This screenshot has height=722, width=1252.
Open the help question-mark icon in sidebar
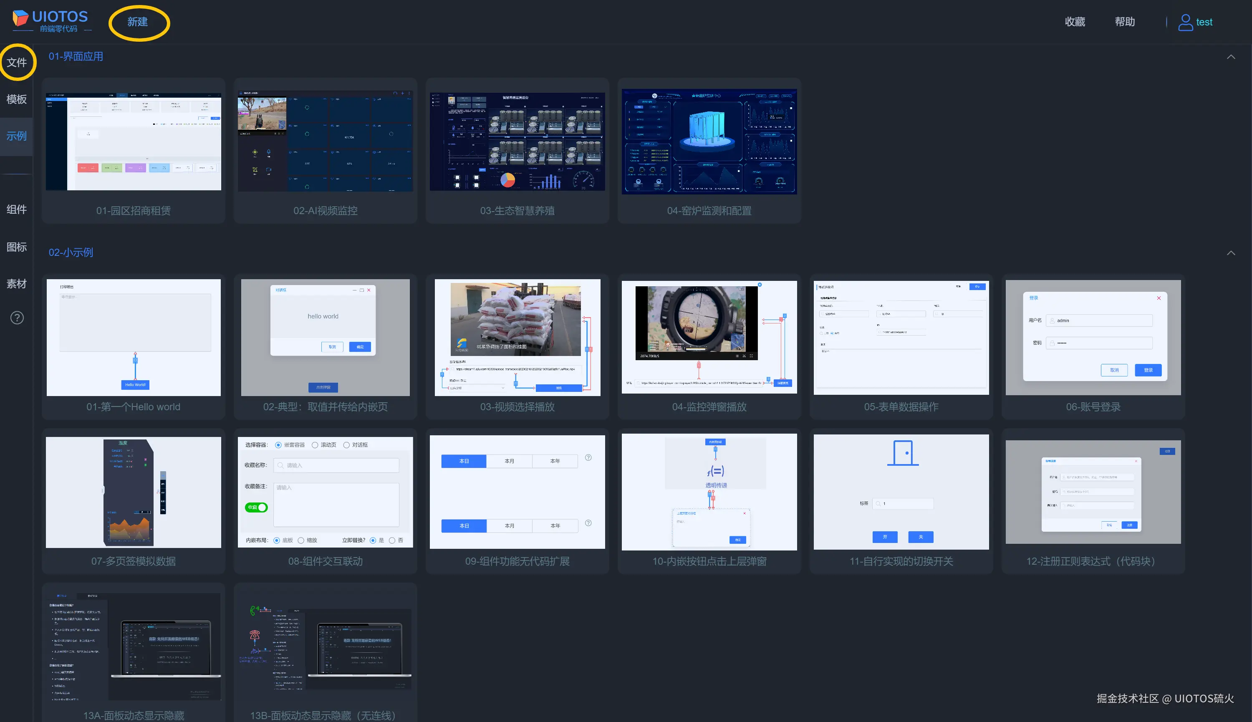click(x=17, y=318)
